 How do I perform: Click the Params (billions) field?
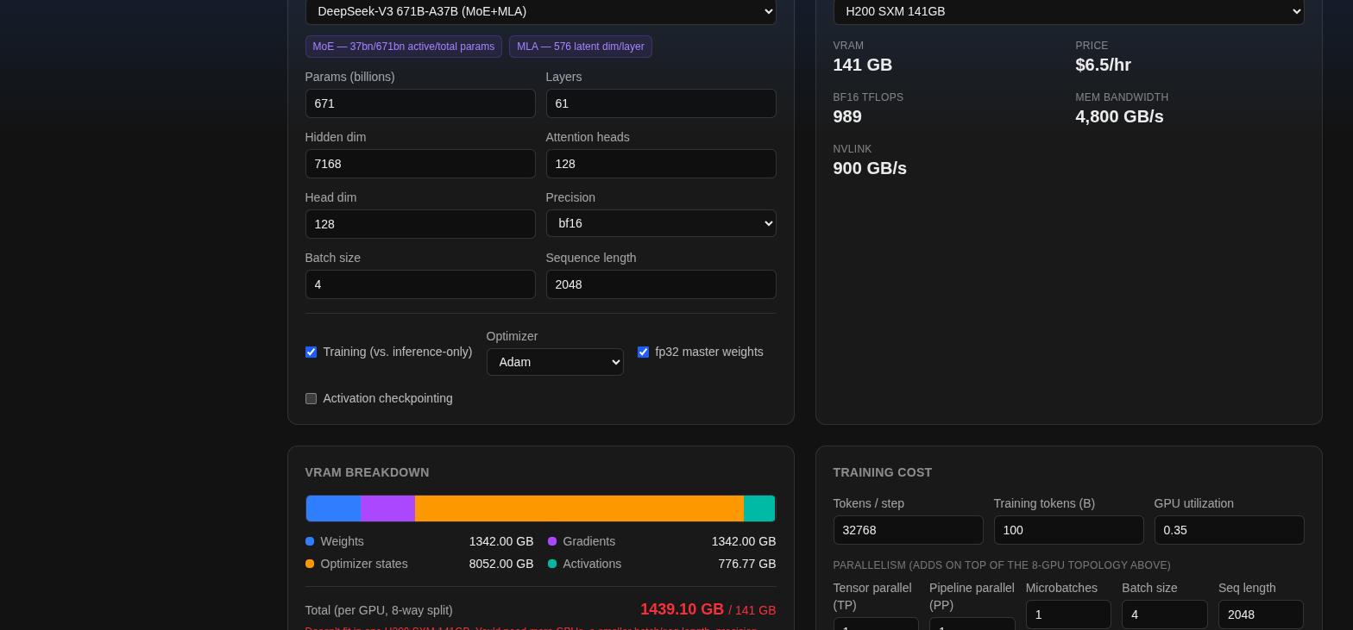point(420,103)
